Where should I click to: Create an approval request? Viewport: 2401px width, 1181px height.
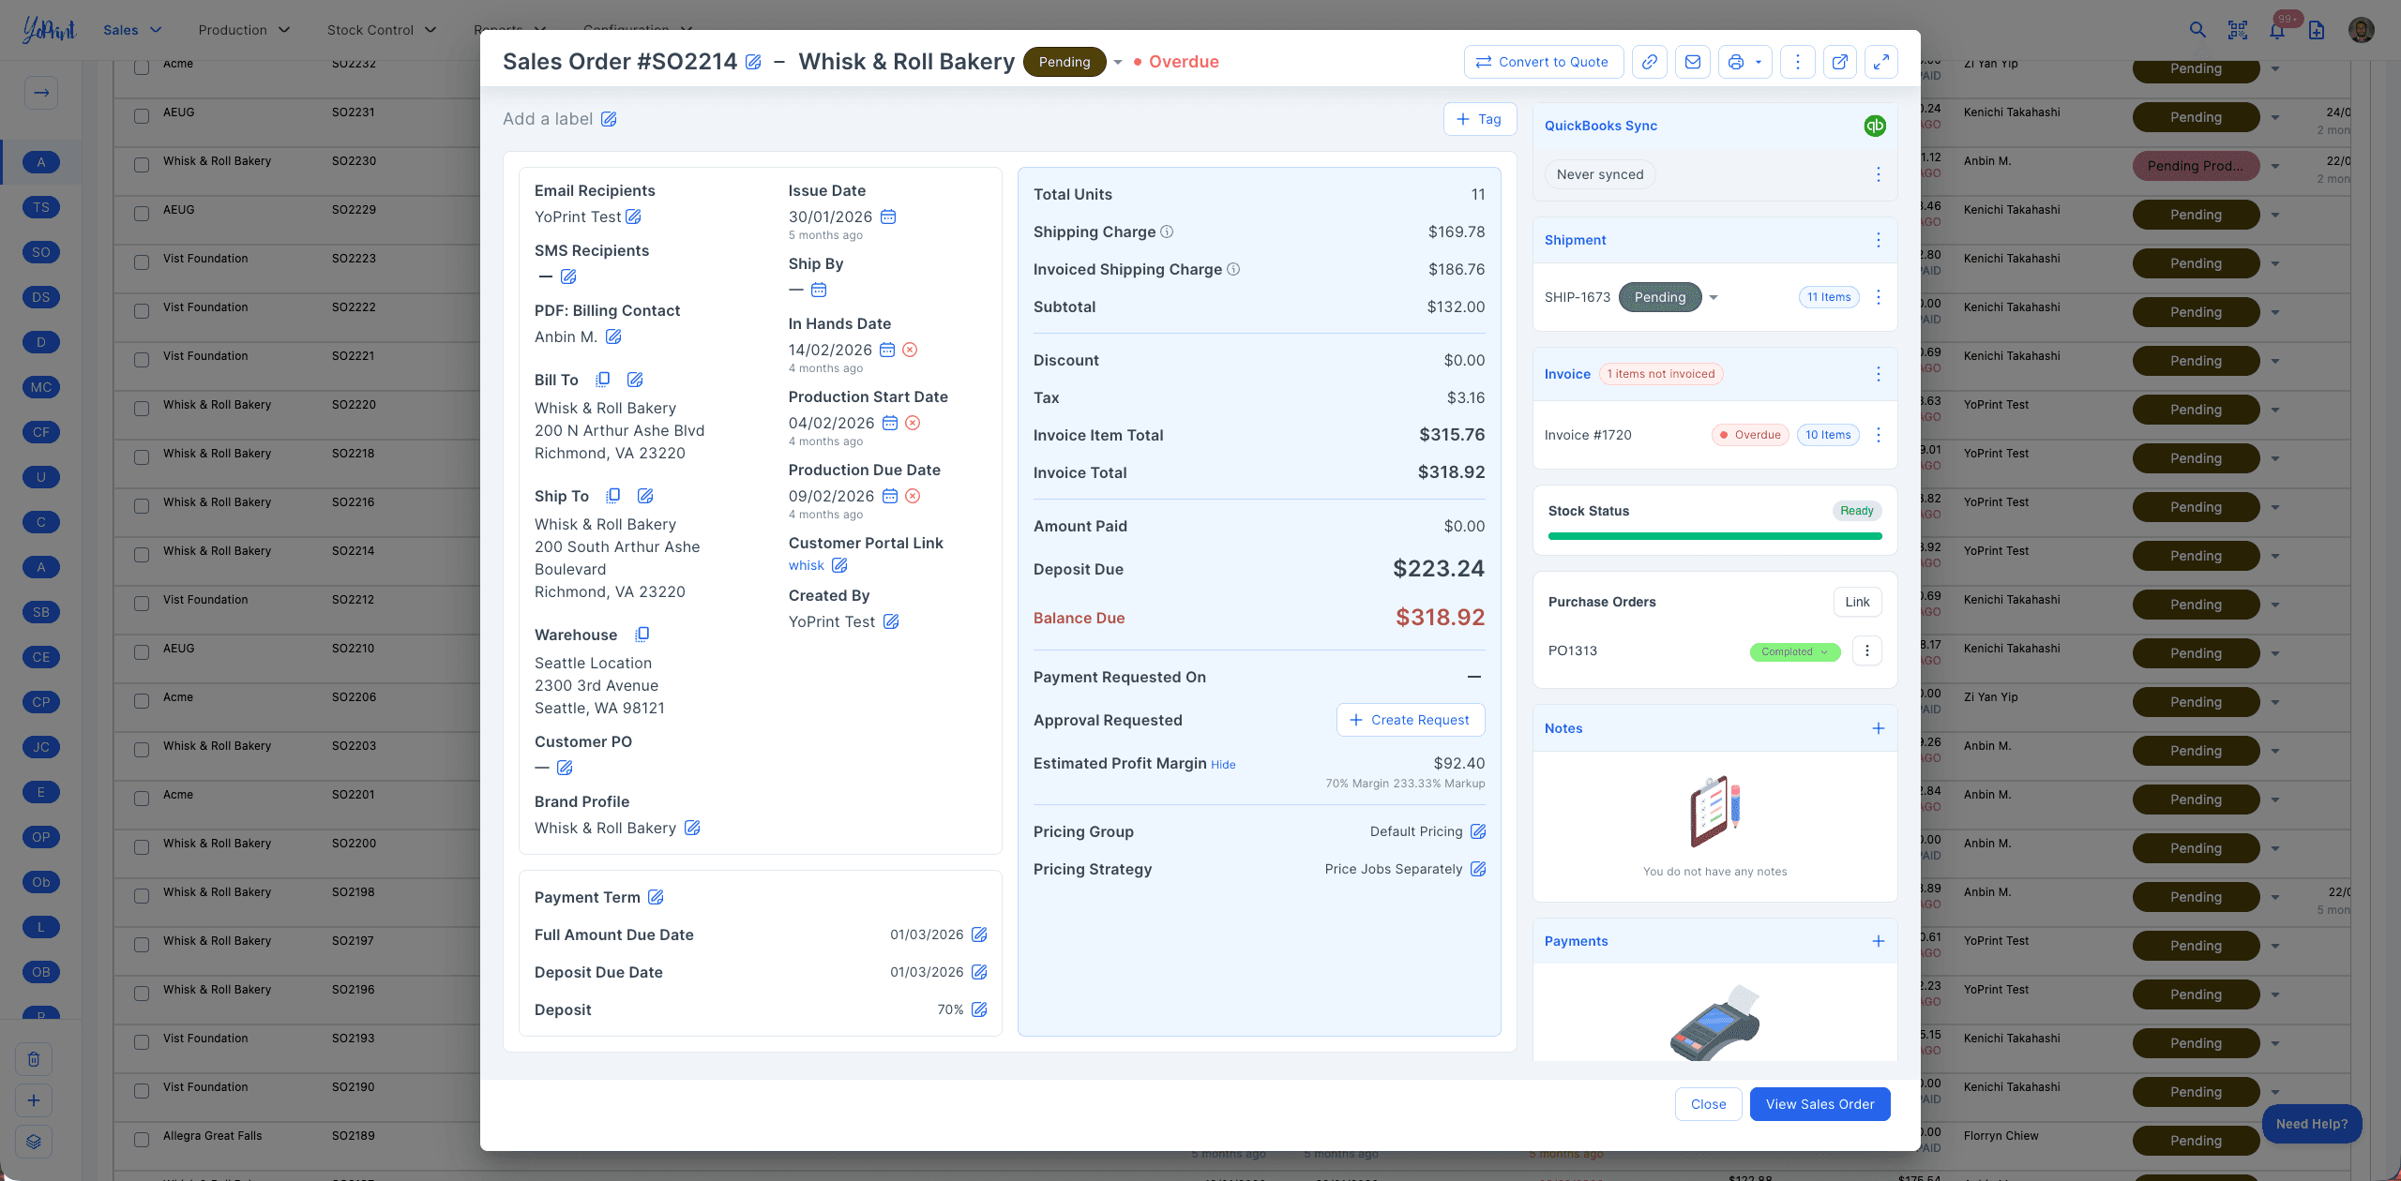point(1410,720)
